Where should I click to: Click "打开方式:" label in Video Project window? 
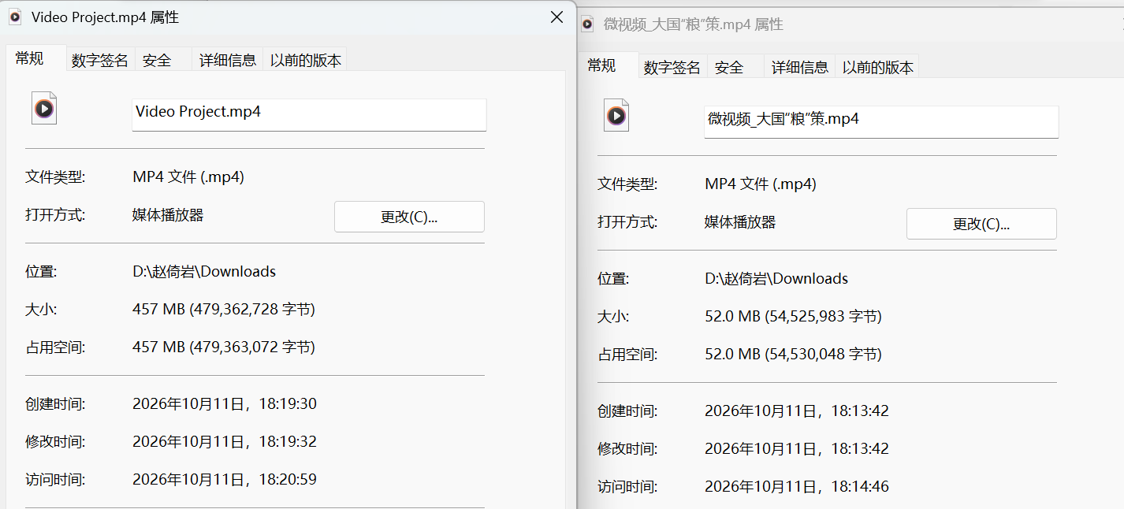click(x=55, y=215)
